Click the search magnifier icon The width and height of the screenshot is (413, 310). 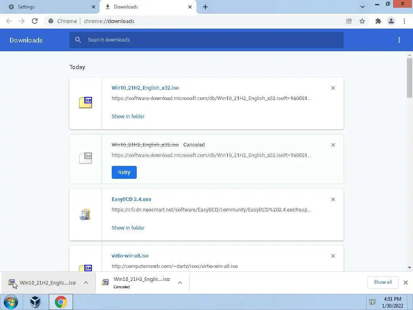pyautogui.click(x=78, y=40)
